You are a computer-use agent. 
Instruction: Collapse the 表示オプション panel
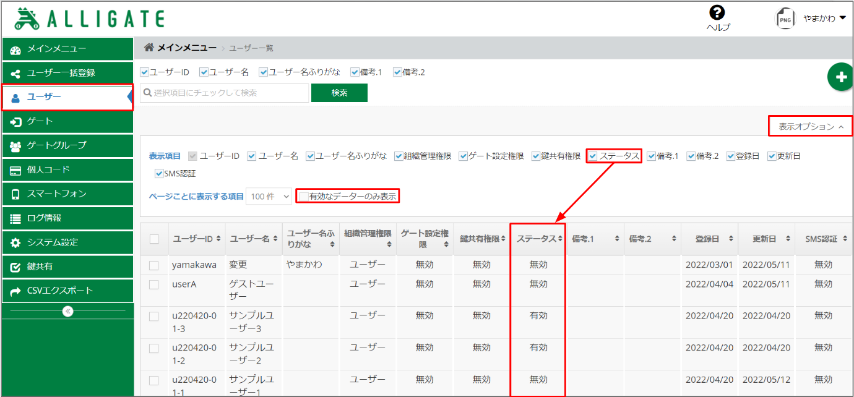coord(811,126)
